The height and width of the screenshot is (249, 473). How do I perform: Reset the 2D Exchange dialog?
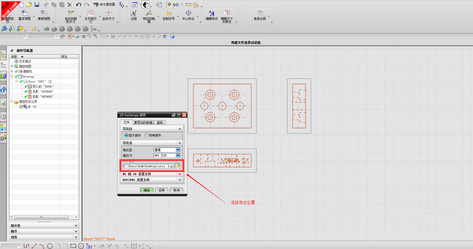174,115
